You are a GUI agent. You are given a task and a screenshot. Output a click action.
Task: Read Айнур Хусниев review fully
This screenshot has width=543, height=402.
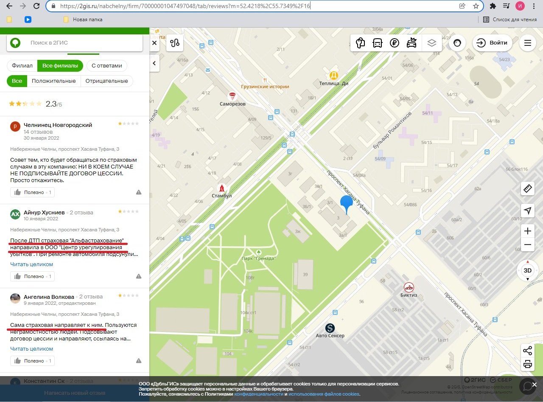[32, 264]
